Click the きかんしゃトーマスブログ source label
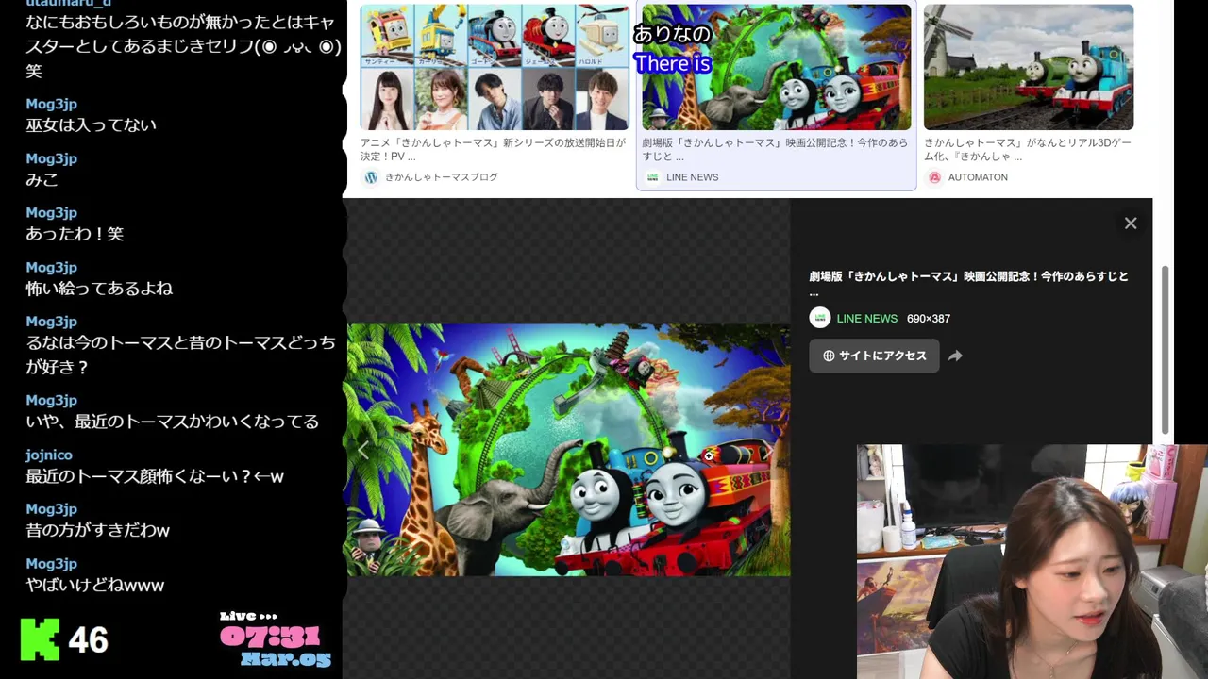The width and height of the screenshot is (1208, 679). tap(441, 177)
